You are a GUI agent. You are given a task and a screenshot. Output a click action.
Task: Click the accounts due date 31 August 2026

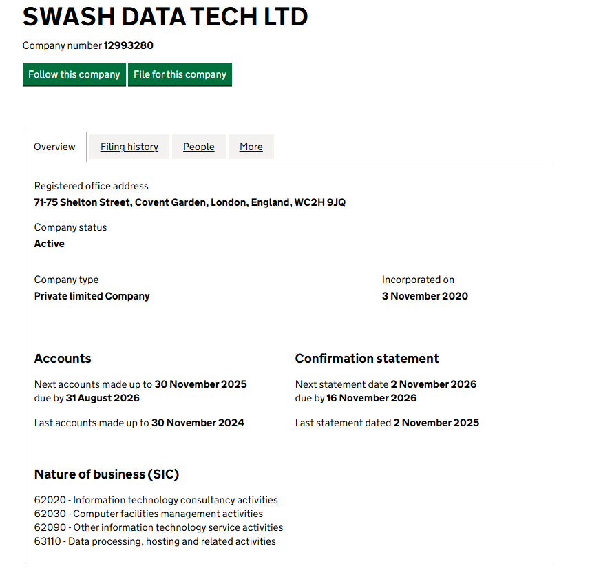(x=103, y=398)
